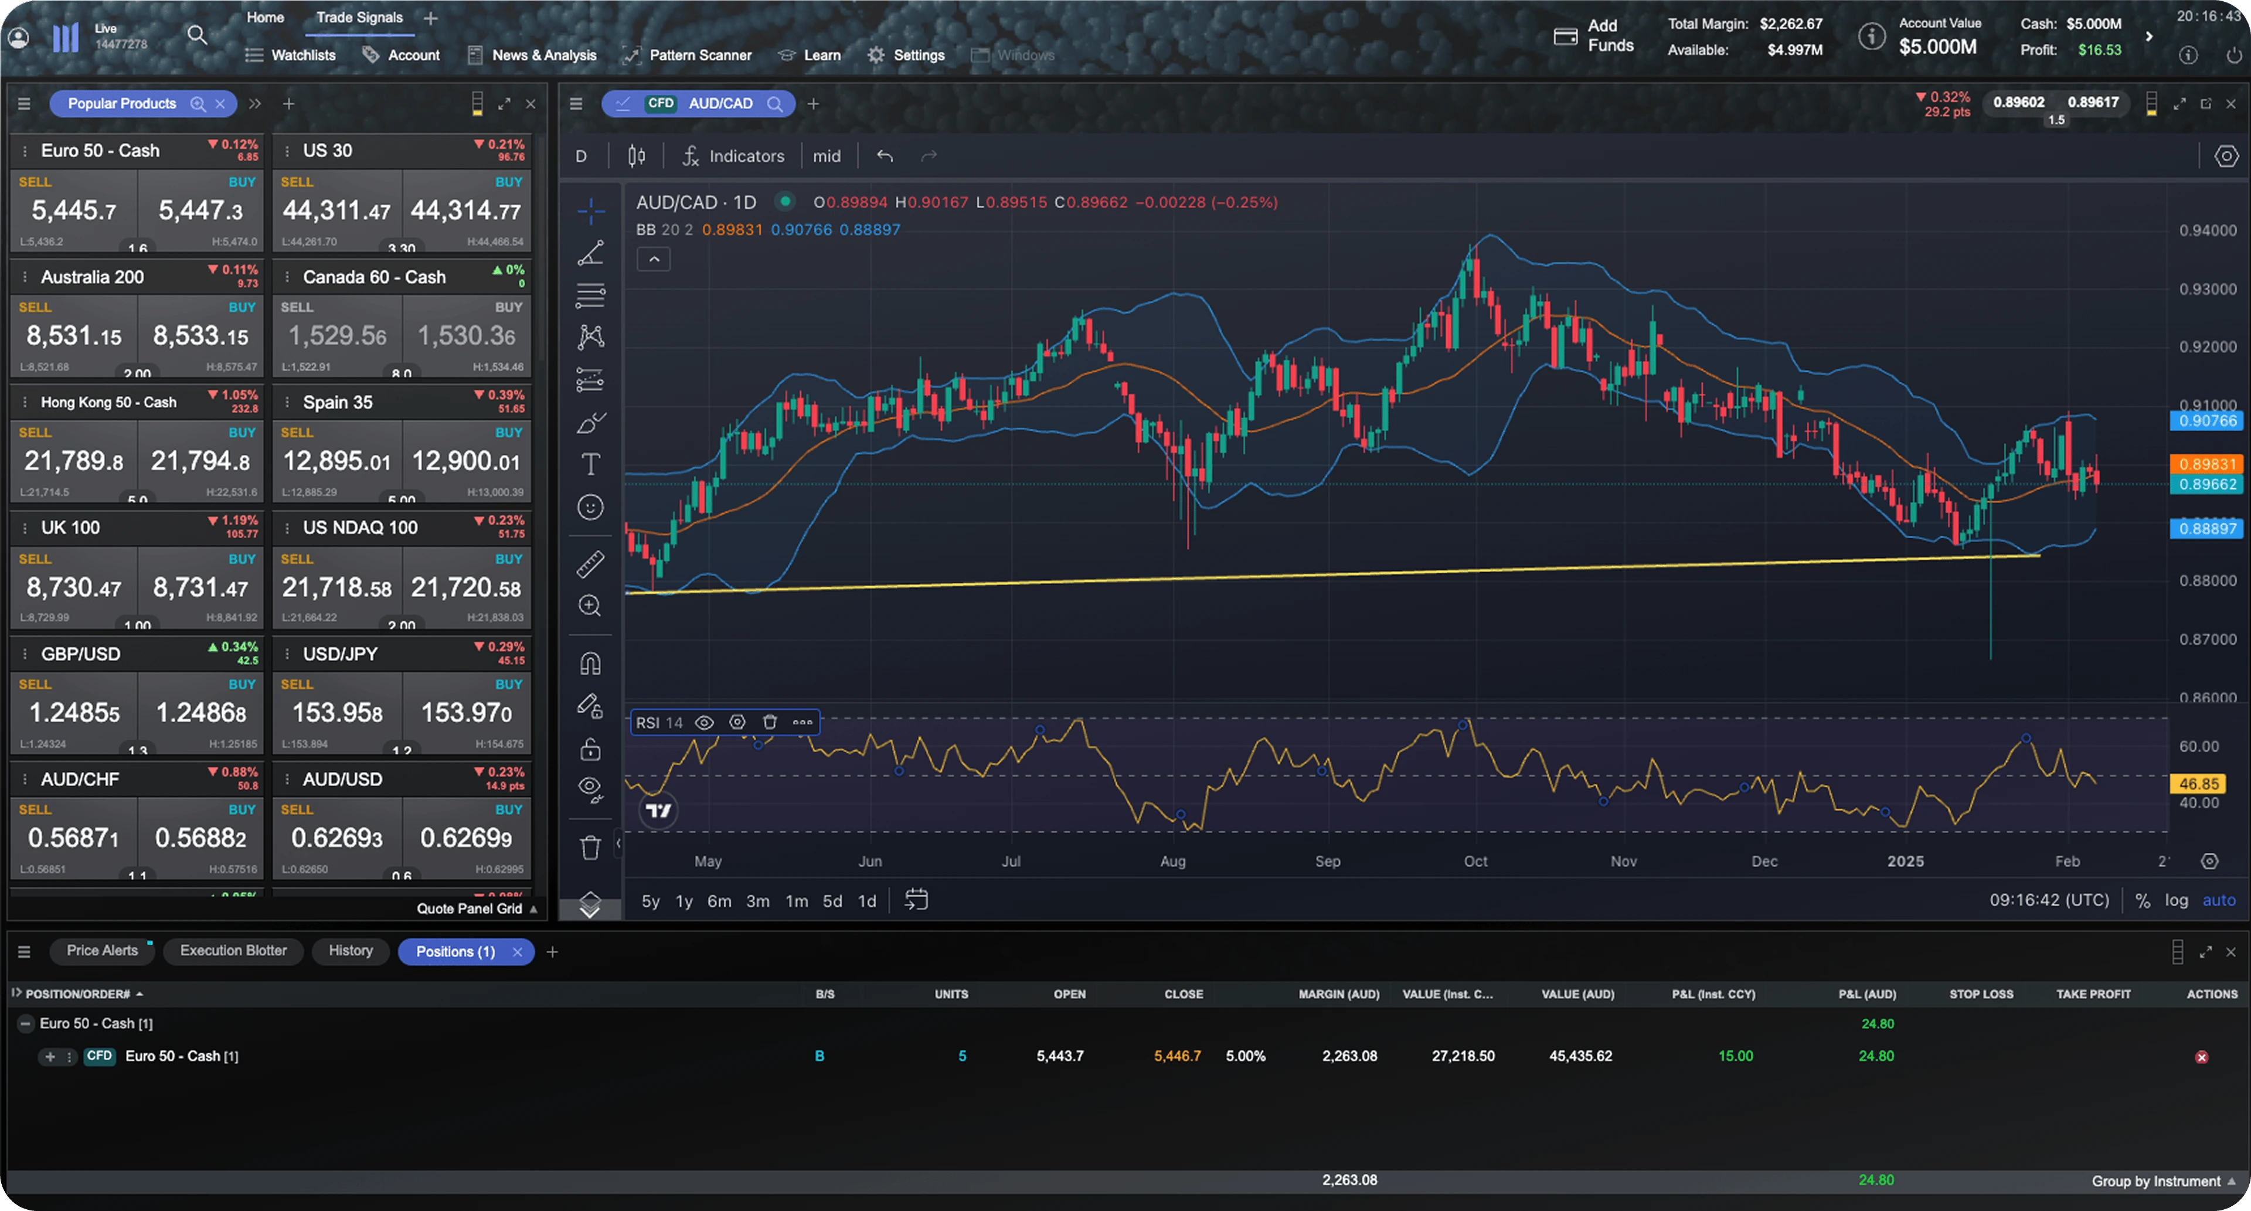Switch to the History tab
This screenshot has width=2251, height=1211.
pos(351,951)
